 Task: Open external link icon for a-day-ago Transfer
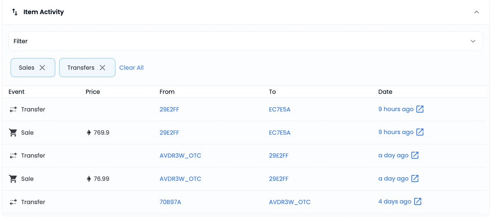coord(415,155)
